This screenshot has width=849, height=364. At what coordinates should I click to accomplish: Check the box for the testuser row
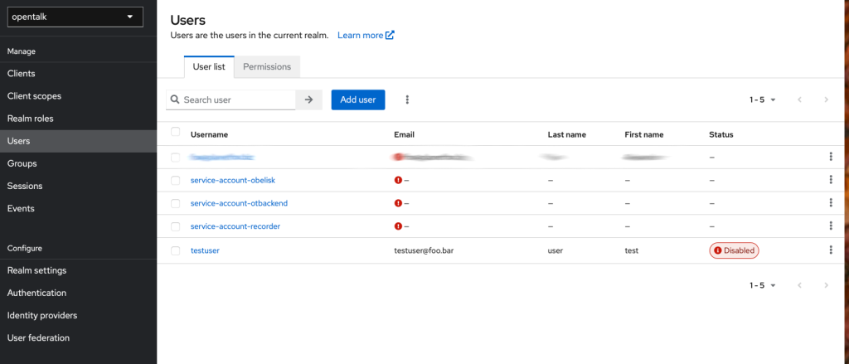tap(175, 250)
